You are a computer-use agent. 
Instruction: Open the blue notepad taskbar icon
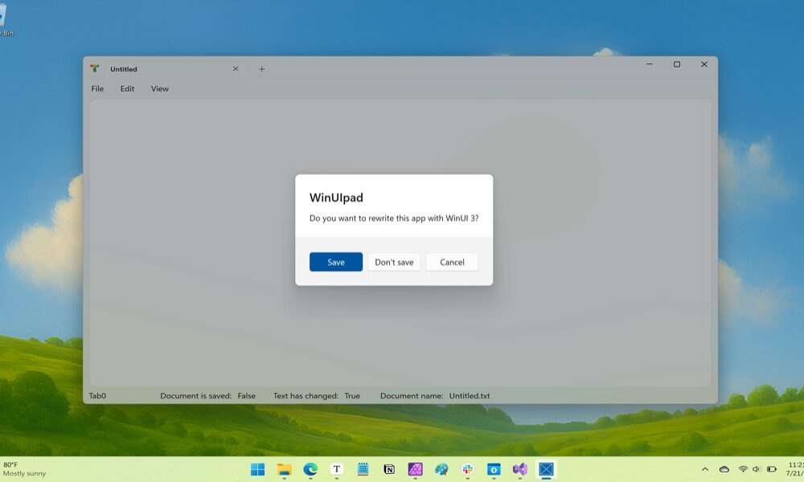[x=363, y=468]
